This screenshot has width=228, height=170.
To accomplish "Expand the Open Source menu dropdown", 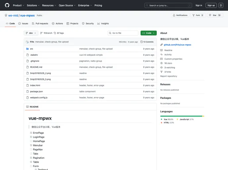I will point(67,5).
